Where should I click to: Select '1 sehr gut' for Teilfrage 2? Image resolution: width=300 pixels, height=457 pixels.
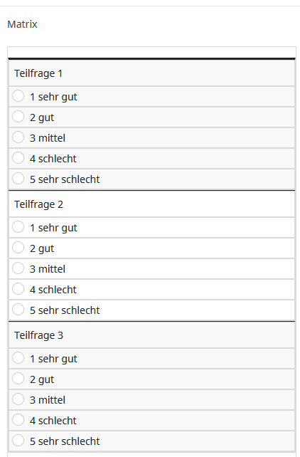pyautogui.click(x=18, y=227)
